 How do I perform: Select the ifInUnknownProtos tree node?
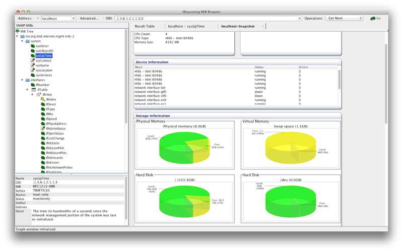pos(59,167)
